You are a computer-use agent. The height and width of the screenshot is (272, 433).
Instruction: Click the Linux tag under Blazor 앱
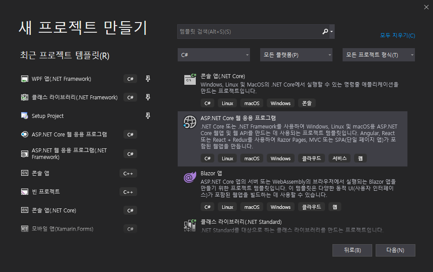pyautogui.click(x=227, y=207)
